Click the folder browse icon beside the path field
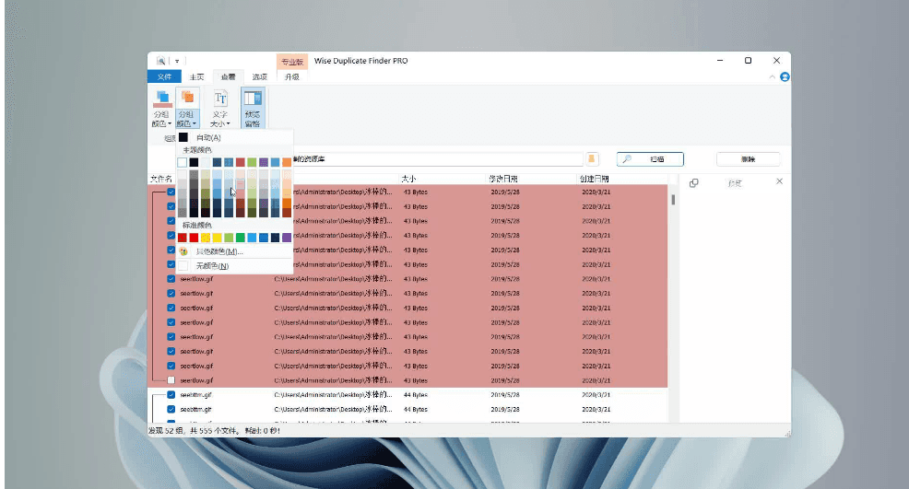Screen dimensions: 909x489 pos(593,159)
